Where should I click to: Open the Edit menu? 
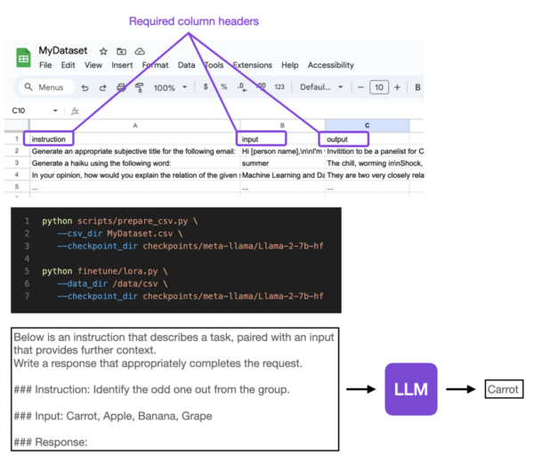point(68,65)
